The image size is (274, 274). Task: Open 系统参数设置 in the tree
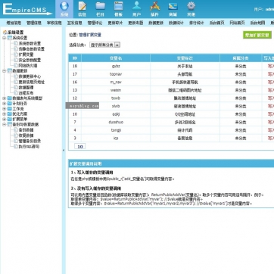coord(30,43)
